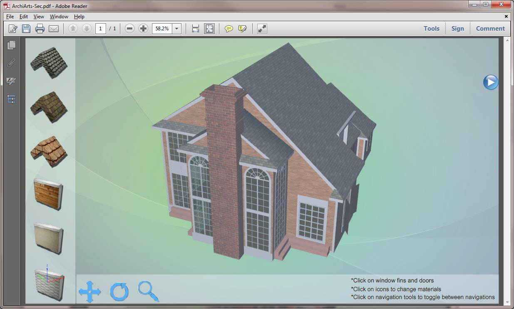Screen dimensions: 514x309
Task: Select the pan navigation arrows tool
Action: tap(90, 292)
